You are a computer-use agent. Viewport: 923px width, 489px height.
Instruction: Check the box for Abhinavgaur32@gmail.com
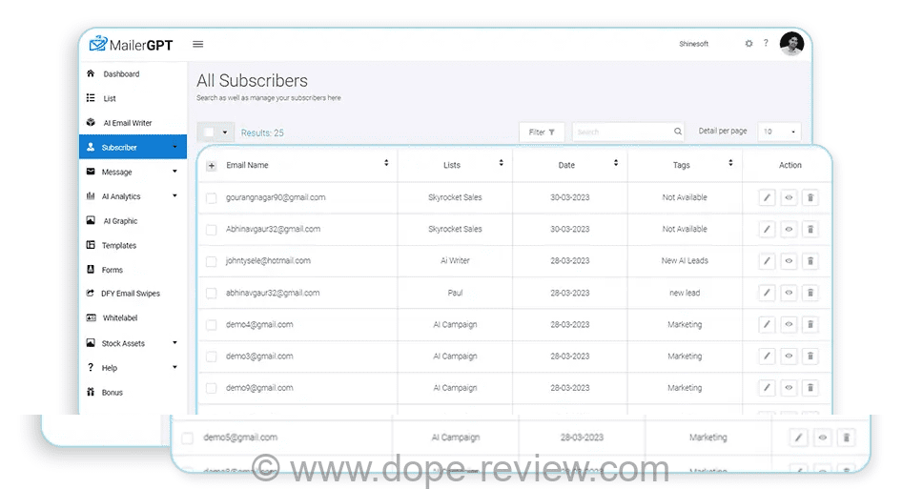point(212,230)
